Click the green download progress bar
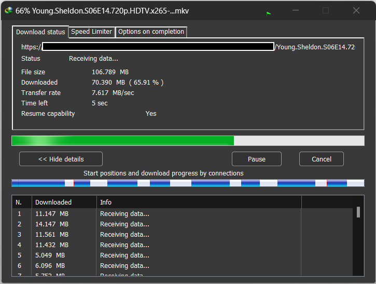Viewport: 376px width, 284px height. pyautogui.click(x=188, y=141)
